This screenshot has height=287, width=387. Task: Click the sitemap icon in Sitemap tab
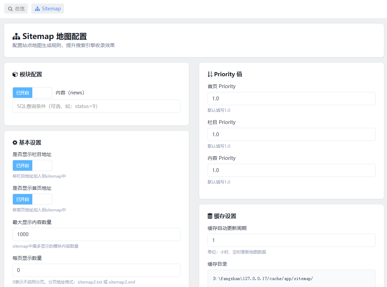37,9
